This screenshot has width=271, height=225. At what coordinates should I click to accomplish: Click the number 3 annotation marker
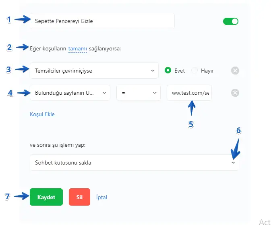pos(8,69)
